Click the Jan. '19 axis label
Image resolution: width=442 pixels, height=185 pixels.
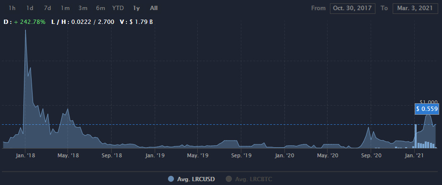(x=155, y=155)
